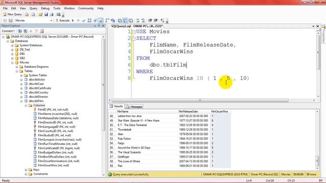Expand the Database Diagrams folder
Viewport: 326px width, 183px height.
17,67
